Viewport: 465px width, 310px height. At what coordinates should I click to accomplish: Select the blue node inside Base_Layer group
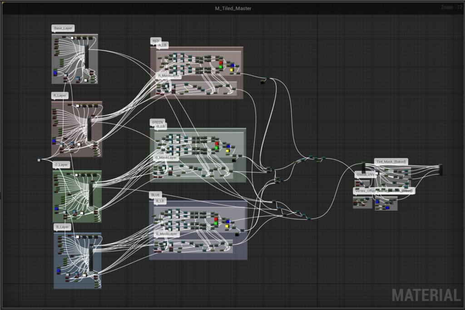[55, 73]
